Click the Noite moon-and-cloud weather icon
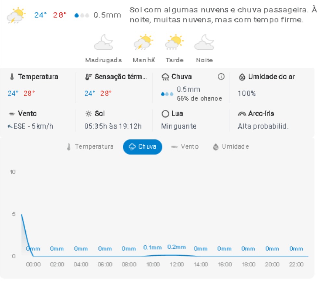This screenshot has width=318, height=281. [204, 43]
